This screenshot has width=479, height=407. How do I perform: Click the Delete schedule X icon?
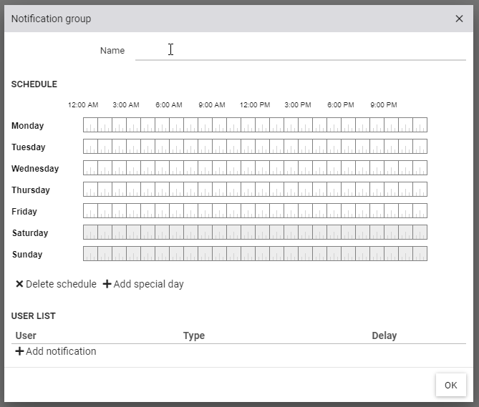[x=19, y=284]
